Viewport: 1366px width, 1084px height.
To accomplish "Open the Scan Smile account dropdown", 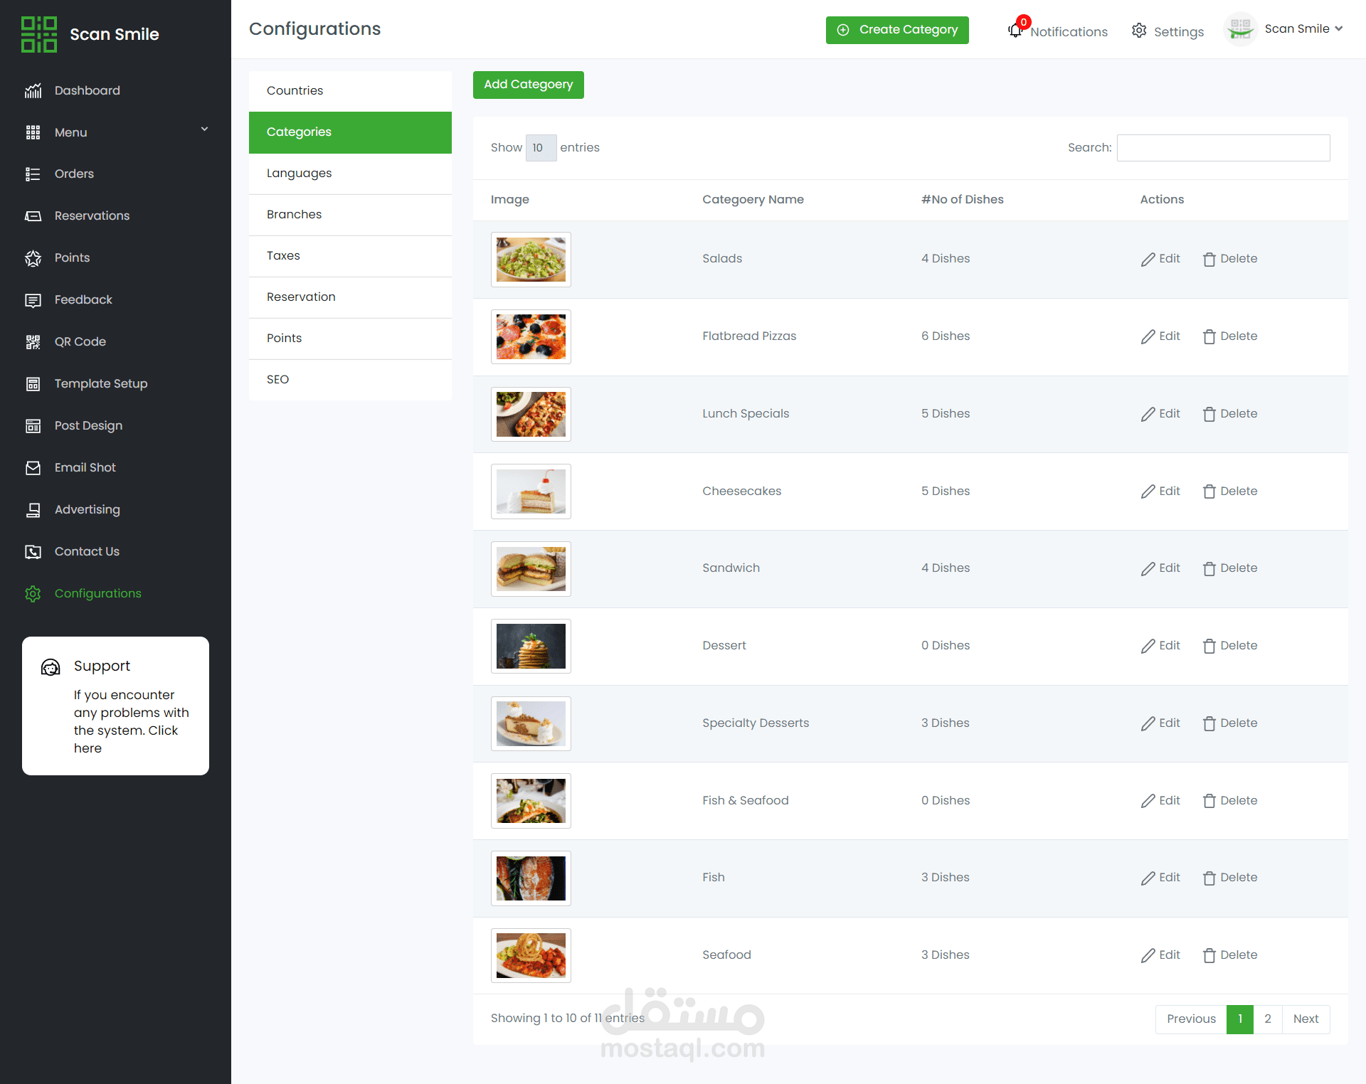I will [1338, 29].
